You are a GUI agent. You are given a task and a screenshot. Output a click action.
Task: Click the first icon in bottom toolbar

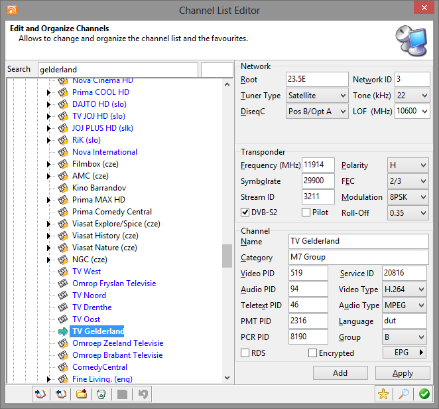[x=40, y=394]
